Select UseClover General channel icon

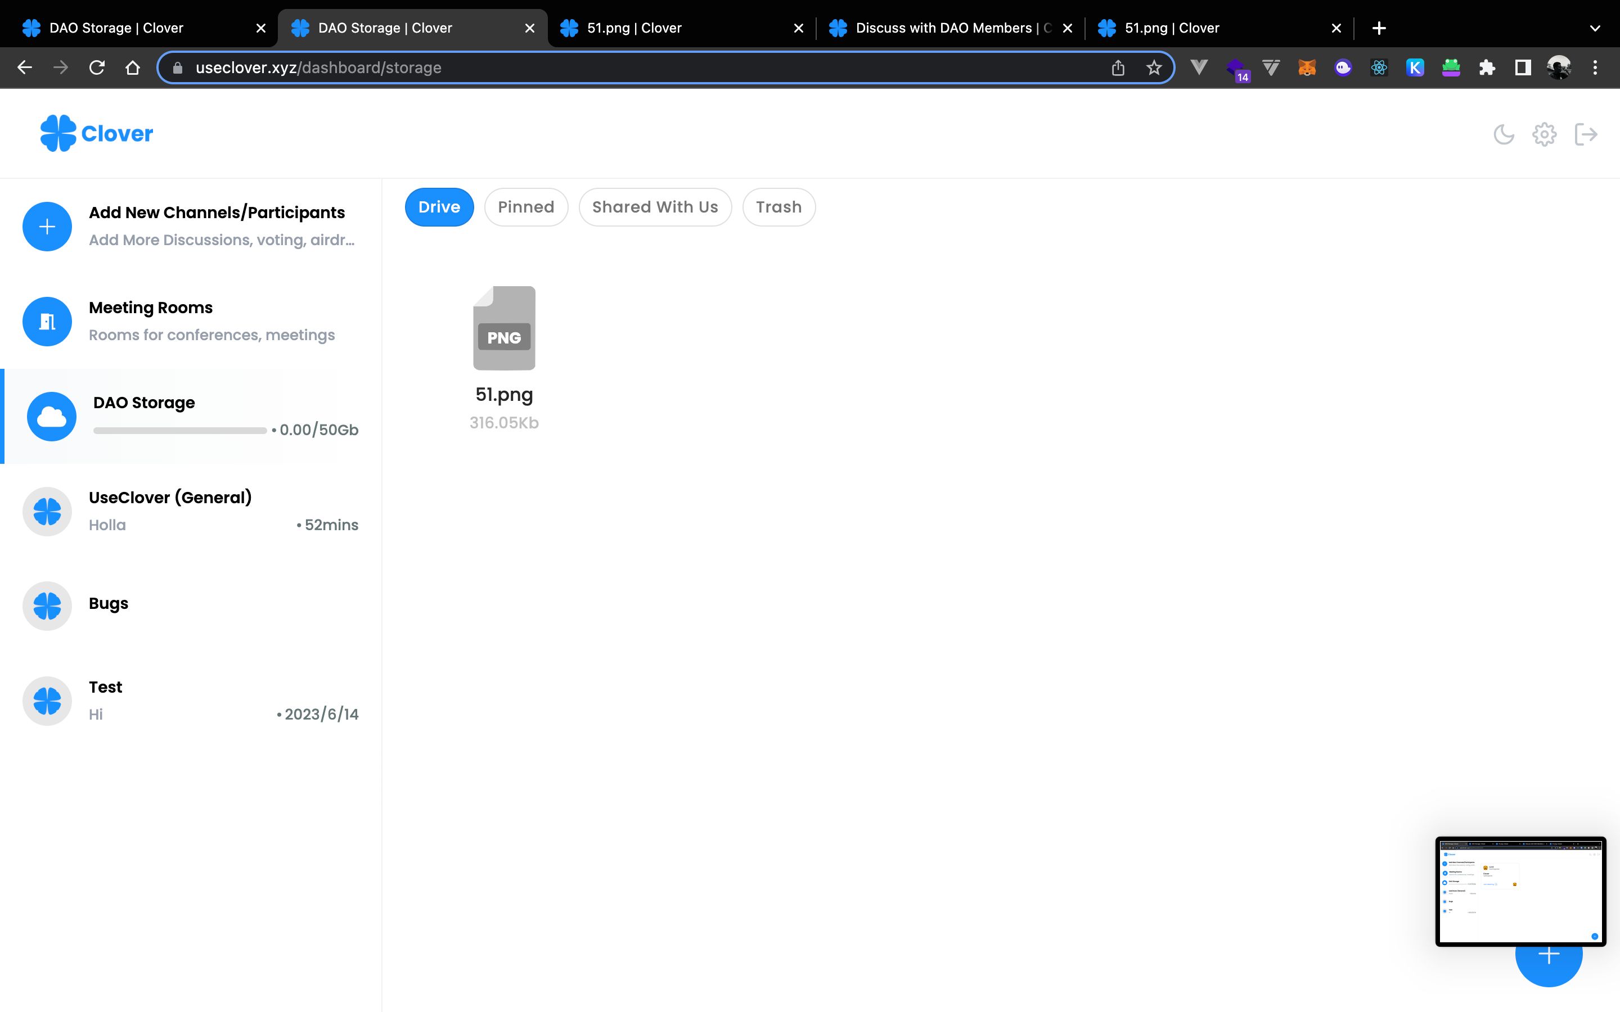tap(47, 510)
